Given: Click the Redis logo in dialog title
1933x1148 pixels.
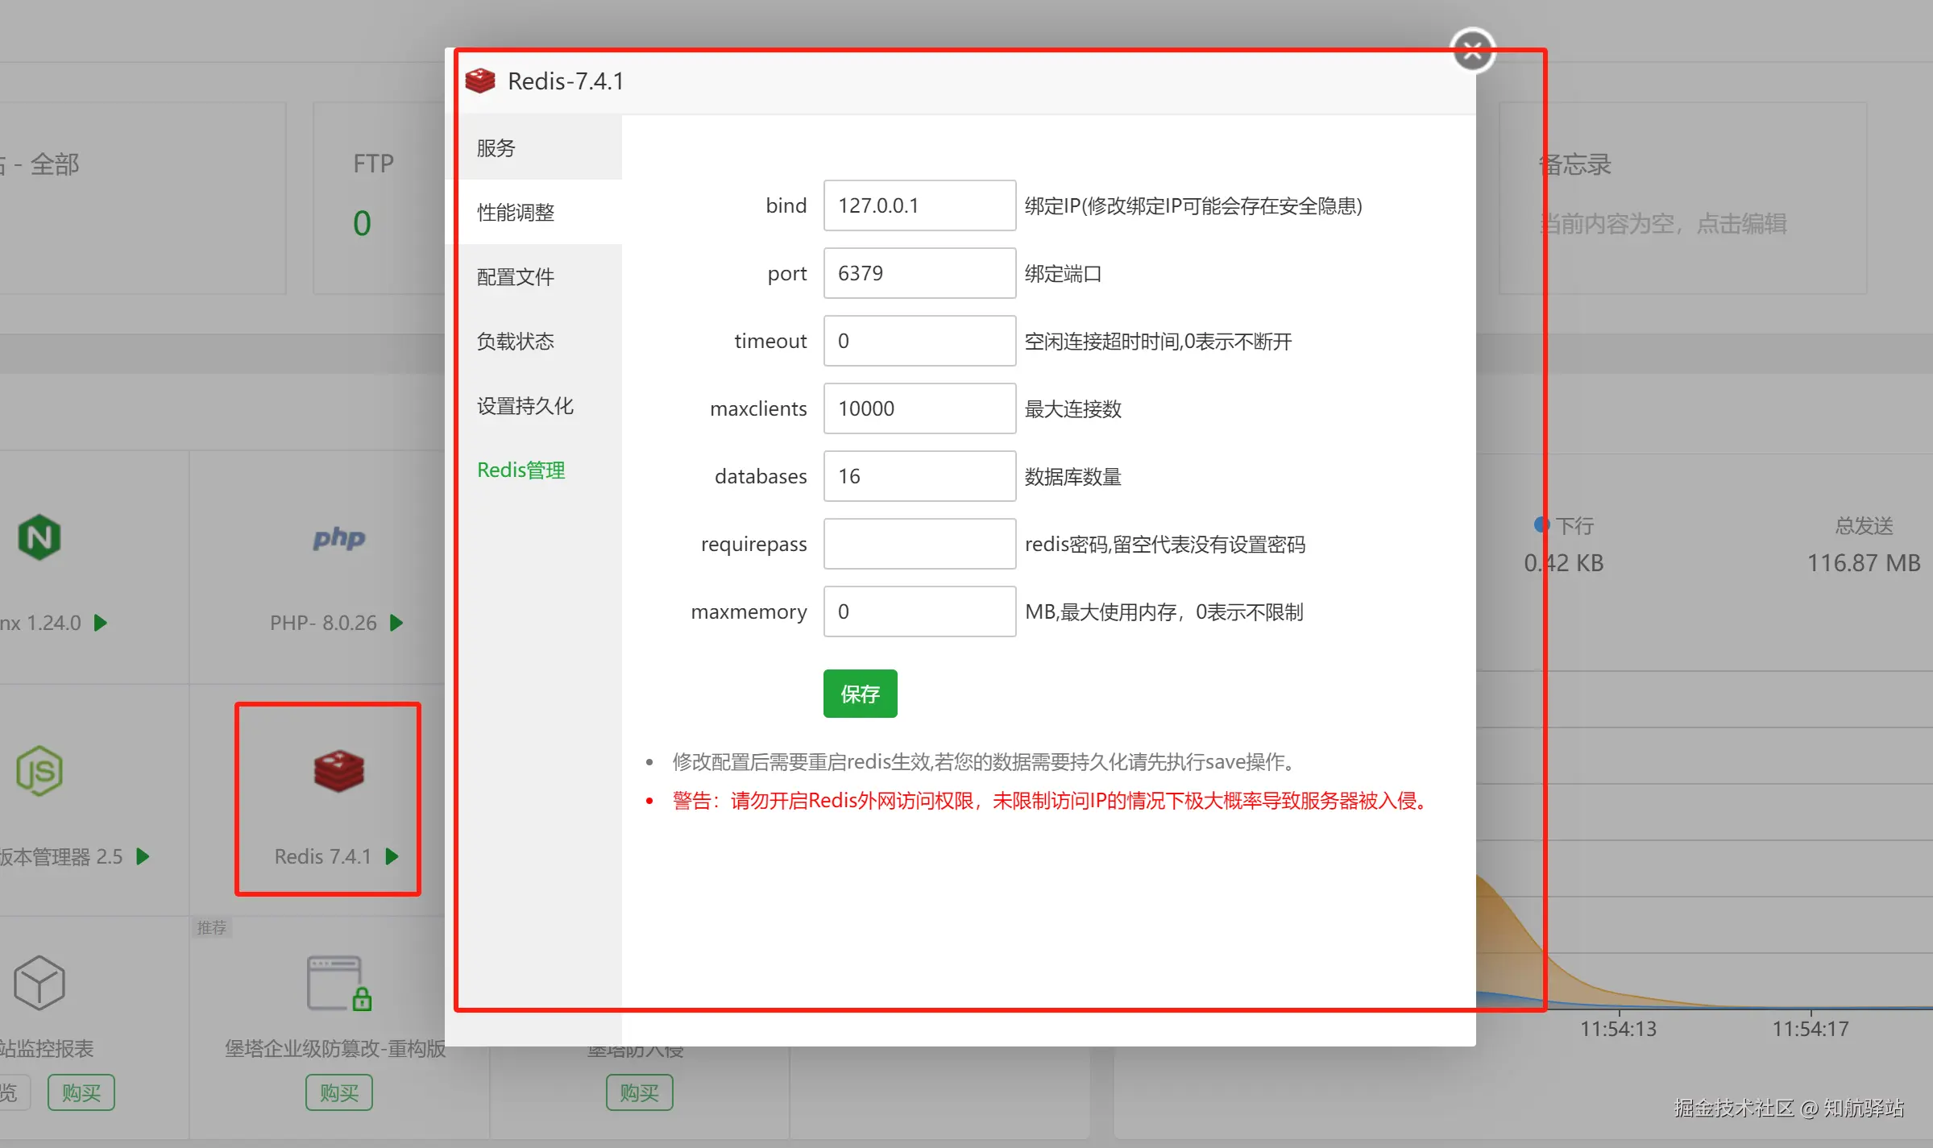Looking at the screenshot, I should [x=480, y=81].
